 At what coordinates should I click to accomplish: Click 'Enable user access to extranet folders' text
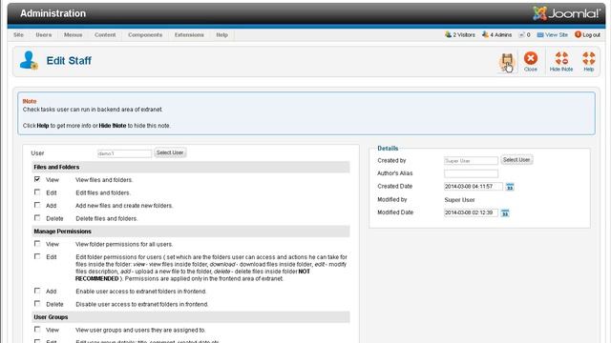point(141,292)
